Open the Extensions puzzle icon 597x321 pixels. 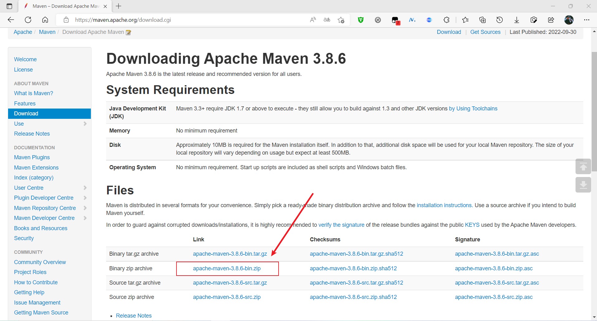[x=446, y=20]
